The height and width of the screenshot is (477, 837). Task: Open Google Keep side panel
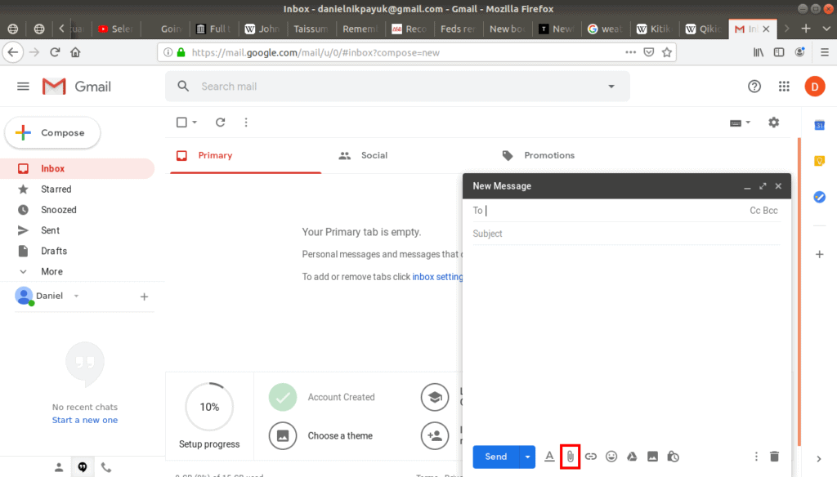coord(819,161)
